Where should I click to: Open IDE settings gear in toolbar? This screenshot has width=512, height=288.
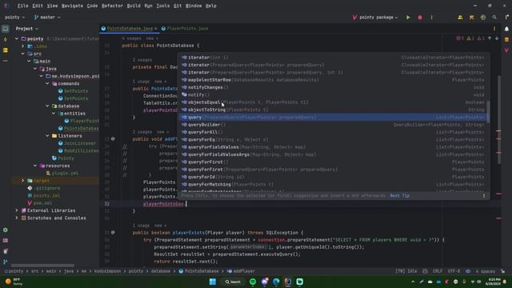(x=483, y=18)
